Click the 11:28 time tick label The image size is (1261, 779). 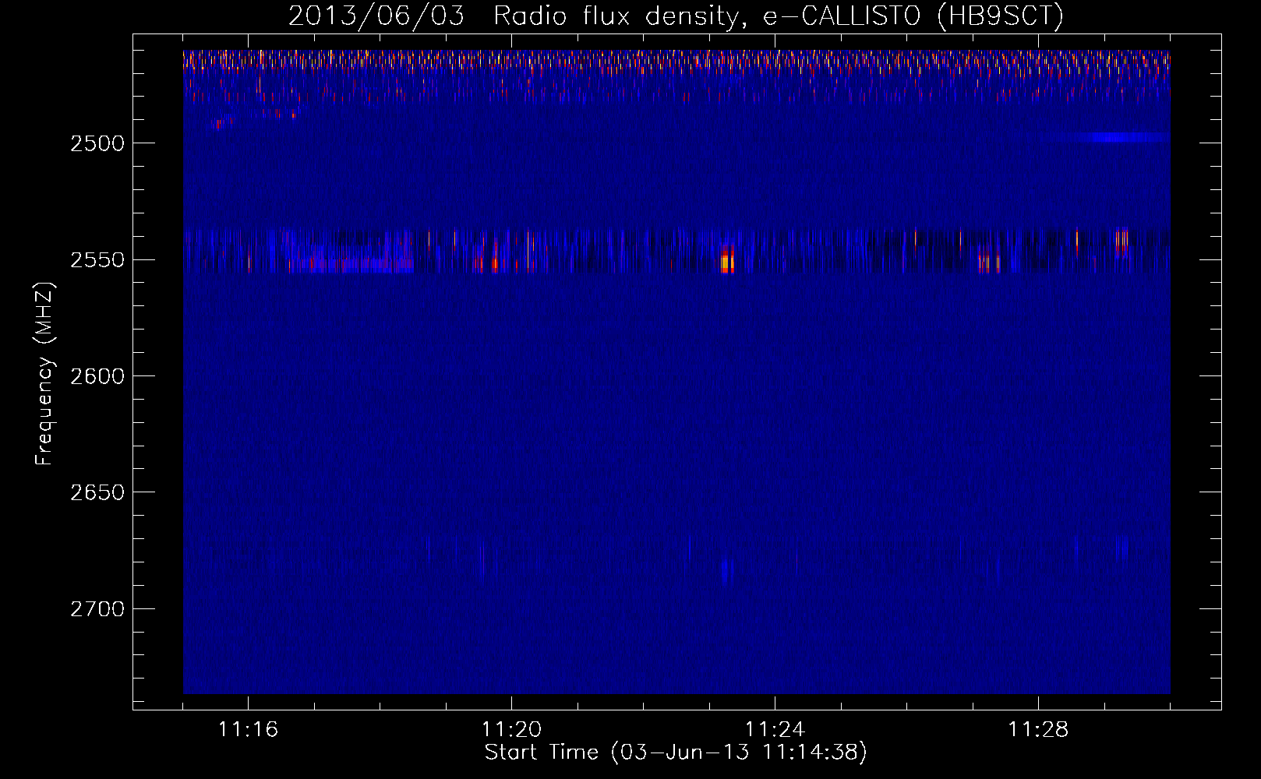[x=1038, y=729]
